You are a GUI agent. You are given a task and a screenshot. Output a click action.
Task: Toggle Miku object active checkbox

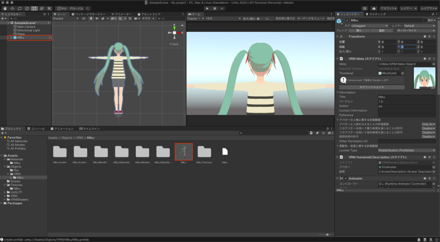click(x=347, y=20)
